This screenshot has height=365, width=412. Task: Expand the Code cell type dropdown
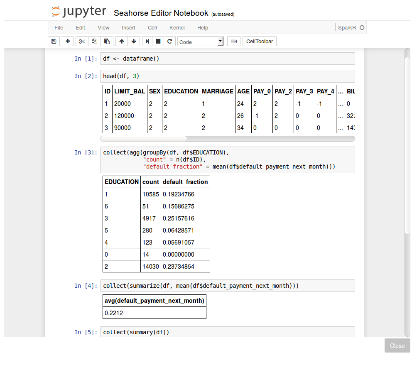(200, 42)
